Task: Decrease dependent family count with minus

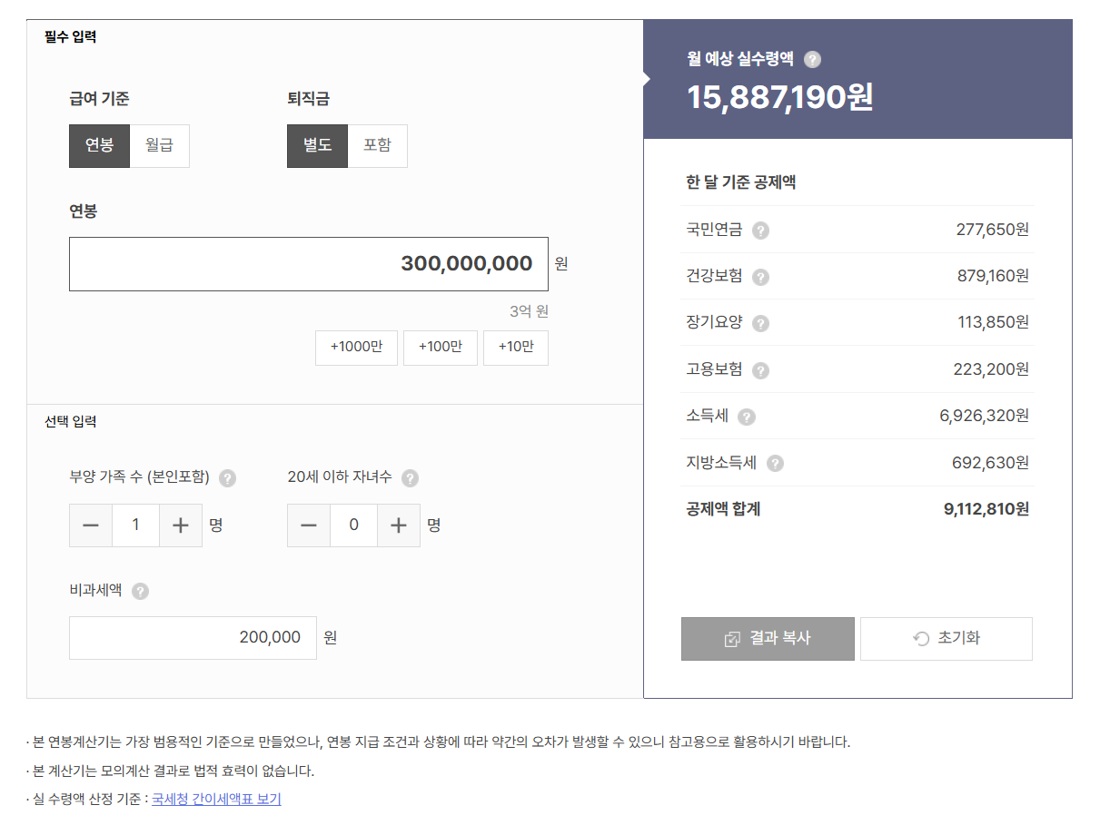Action: click(91, 525)
